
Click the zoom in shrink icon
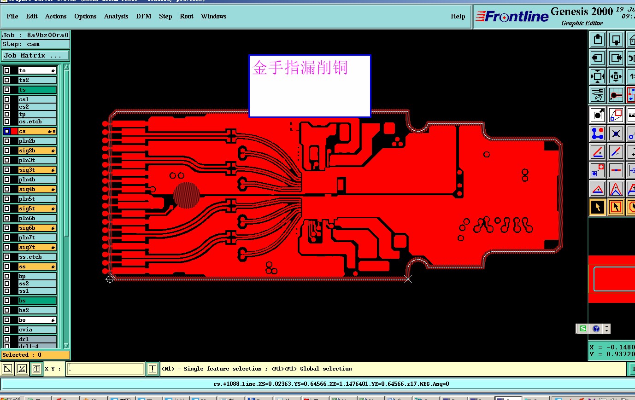tap(616, 76)
